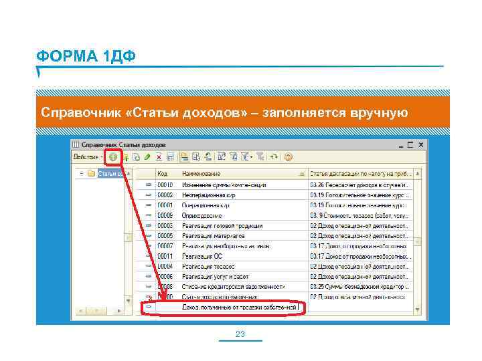This screenshot has width=482, height=361.
Task: Select the Статьи доходов folder in tree
Action: point(110,173)
